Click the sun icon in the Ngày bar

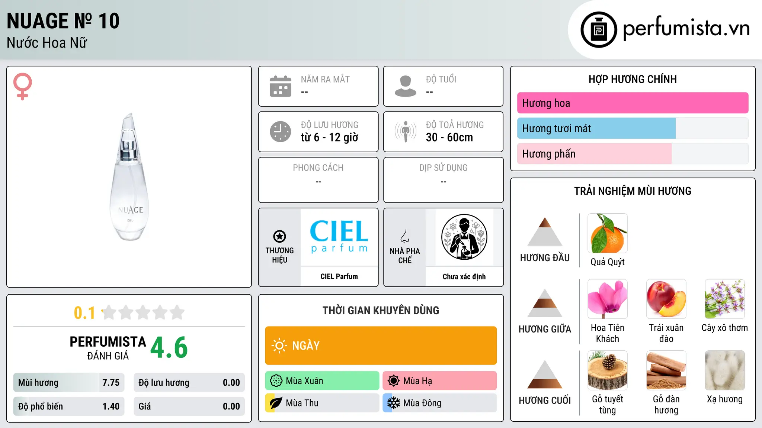coord(279,346)
